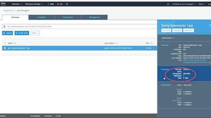This screenshot has width=211, height=118.
Task: Open the S3 shortcut
Action: (60, 4)
